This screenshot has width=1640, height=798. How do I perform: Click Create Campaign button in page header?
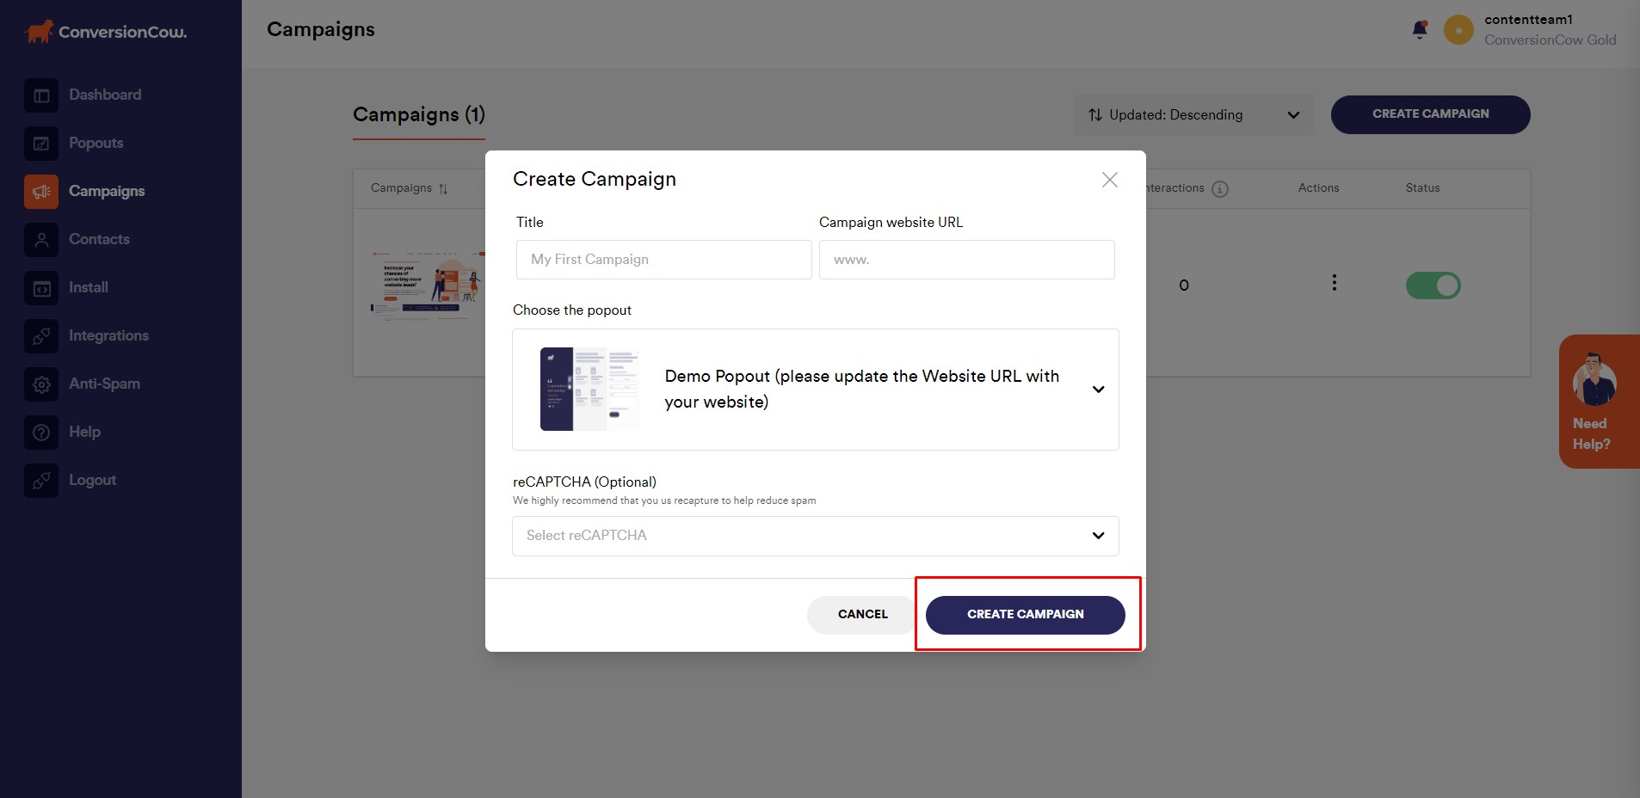[1430, 114]
